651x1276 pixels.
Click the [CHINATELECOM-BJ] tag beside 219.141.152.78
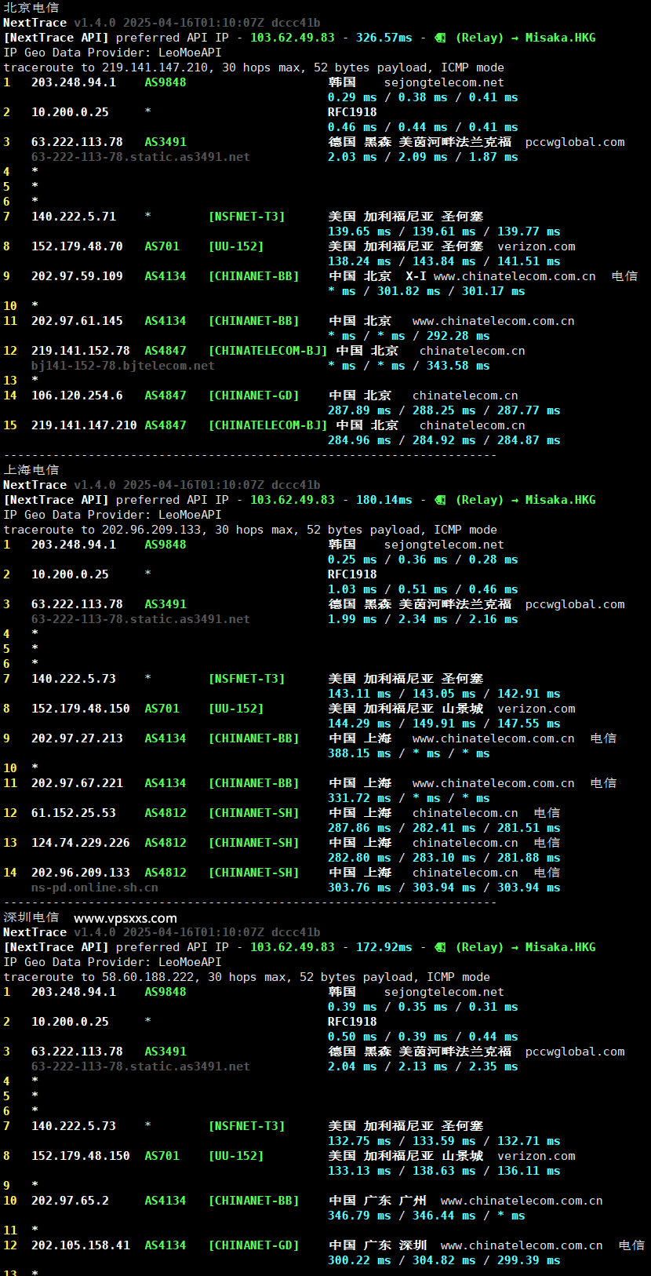[x=267, y=351]
